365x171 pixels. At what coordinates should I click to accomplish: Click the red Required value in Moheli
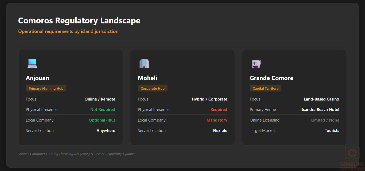pos(219,110)
